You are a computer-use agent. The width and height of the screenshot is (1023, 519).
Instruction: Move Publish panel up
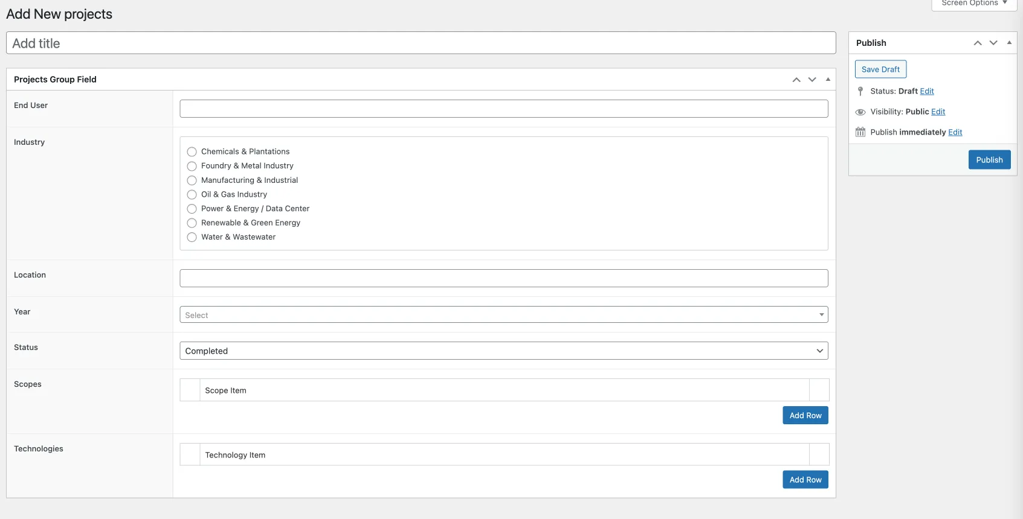coord(978,43)
